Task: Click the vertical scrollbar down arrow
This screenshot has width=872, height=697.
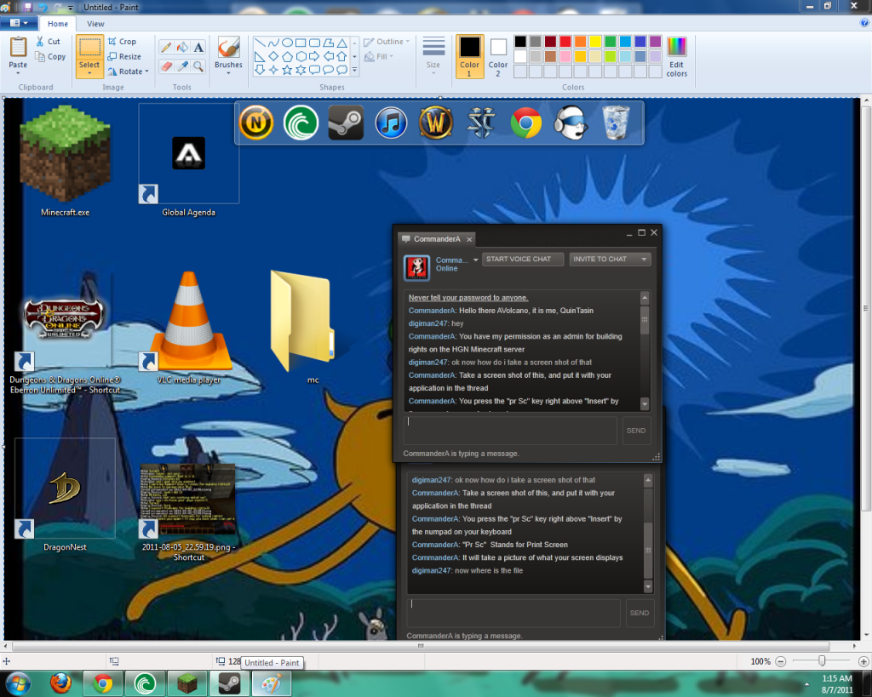Action: [866, 634]
